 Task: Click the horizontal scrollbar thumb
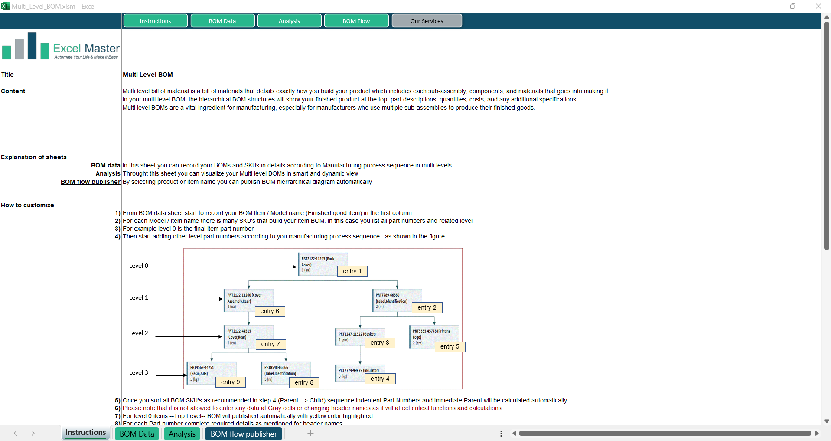click(x=664, y=433)
